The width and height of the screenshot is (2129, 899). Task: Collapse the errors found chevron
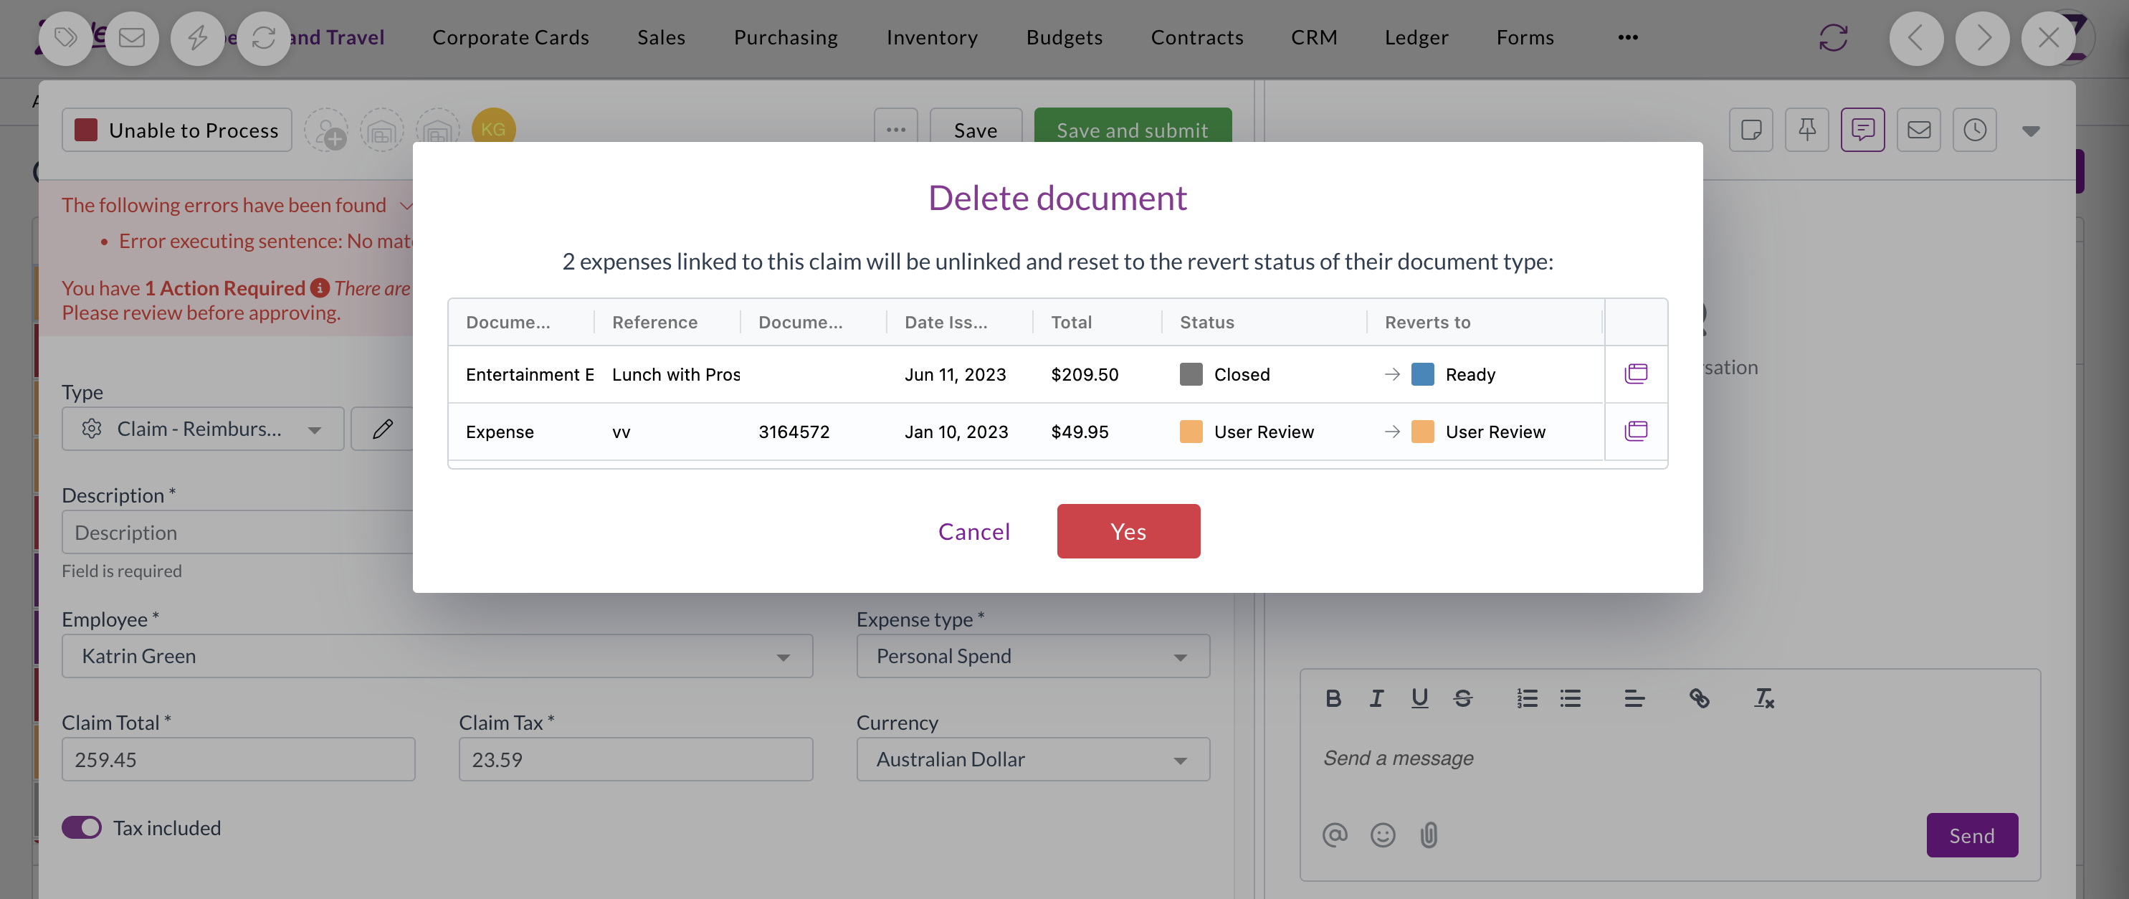pyautogui.click(x=405, y=205)
